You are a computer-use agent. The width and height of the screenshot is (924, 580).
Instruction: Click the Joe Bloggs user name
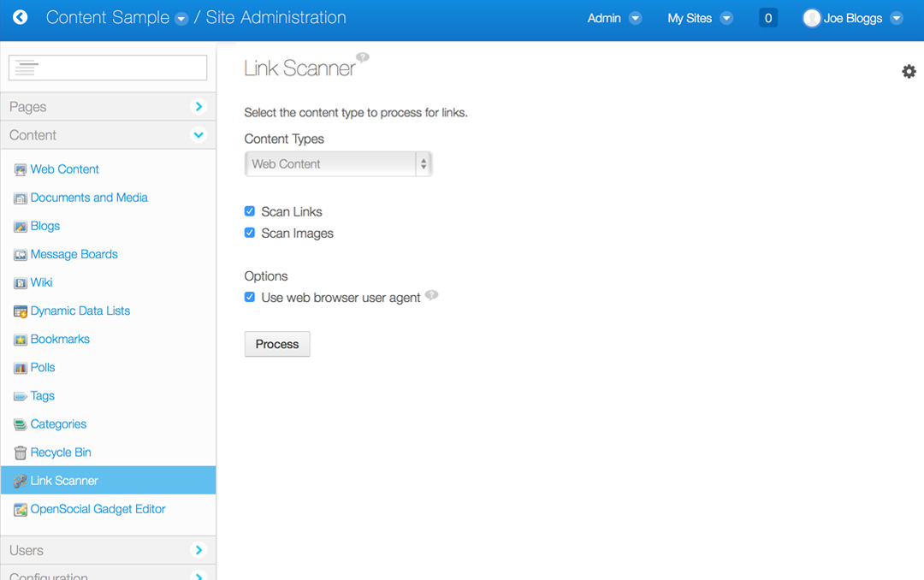click(x=853, y=18)
